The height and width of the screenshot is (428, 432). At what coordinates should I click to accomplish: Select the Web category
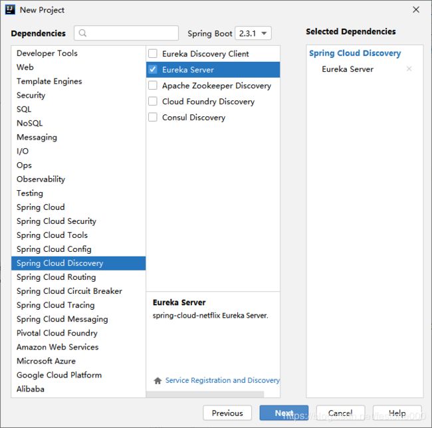78,67
